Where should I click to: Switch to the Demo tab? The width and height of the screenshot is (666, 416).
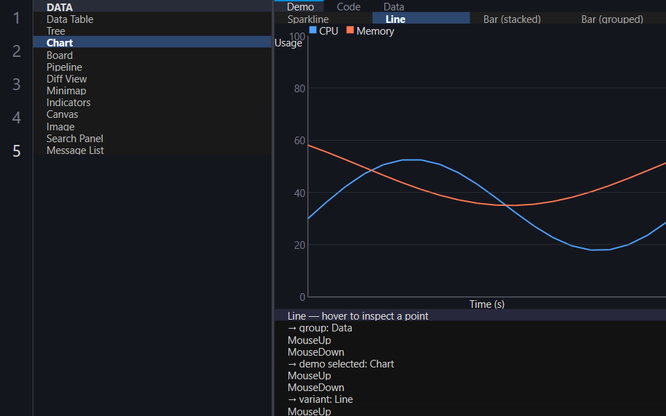point(300,6)
